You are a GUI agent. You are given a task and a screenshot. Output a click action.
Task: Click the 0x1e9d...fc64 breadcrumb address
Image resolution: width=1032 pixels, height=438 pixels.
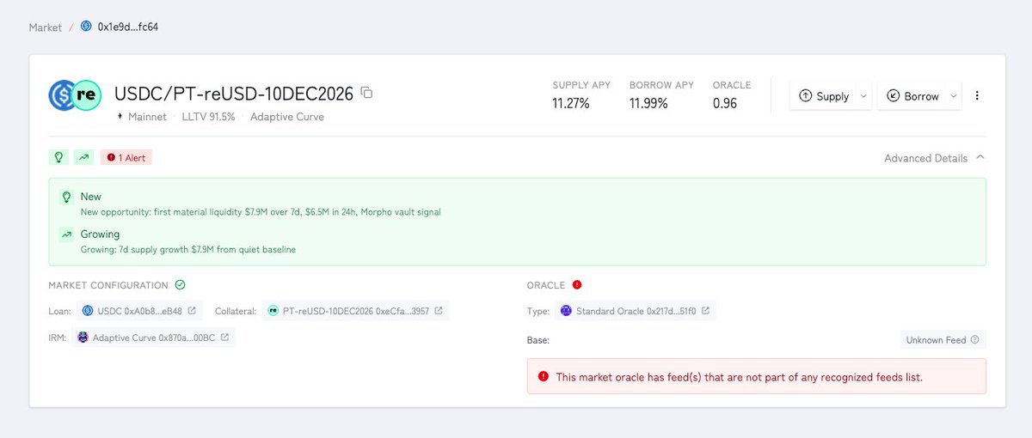[128, 27]
